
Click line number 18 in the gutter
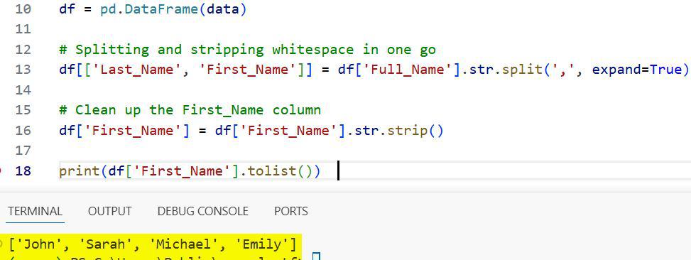point(23,171)
